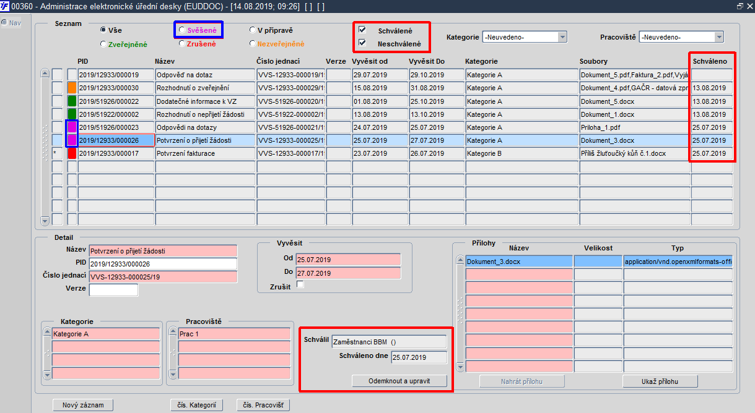Click the Název field in Detail

[x=164, y=251]
